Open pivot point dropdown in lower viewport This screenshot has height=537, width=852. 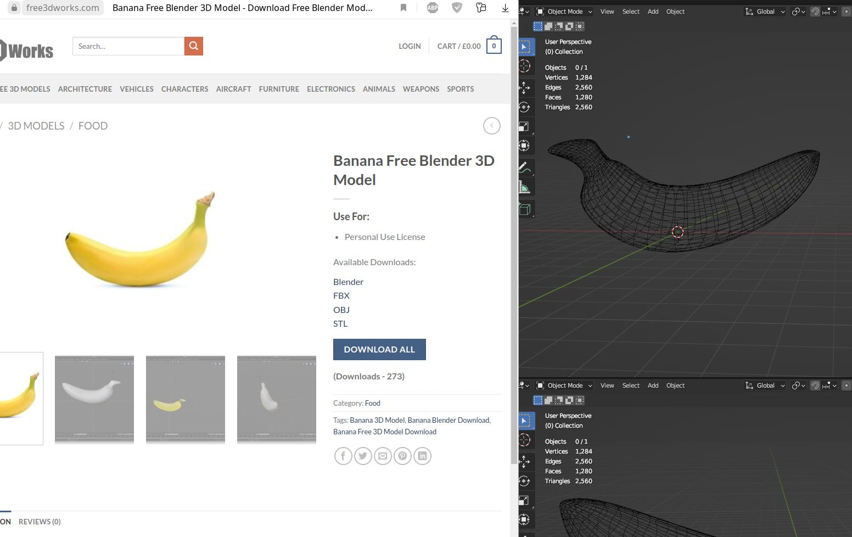click(798, 385)
